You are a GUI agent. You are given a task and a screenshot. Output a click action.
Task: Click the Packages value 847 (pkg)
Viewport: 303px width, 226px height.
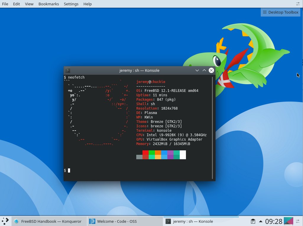166,100
